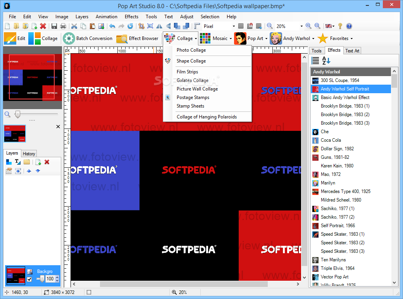Sort effects alphabetically with A-Z icon

326,61
